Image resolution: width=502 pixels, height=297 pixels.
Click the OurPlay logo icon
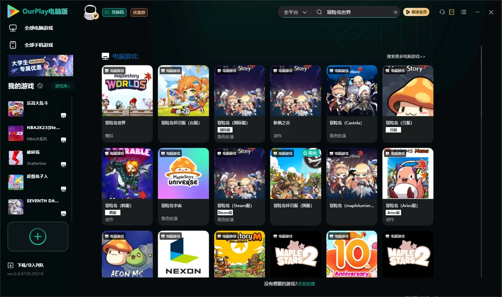[13, 11]
